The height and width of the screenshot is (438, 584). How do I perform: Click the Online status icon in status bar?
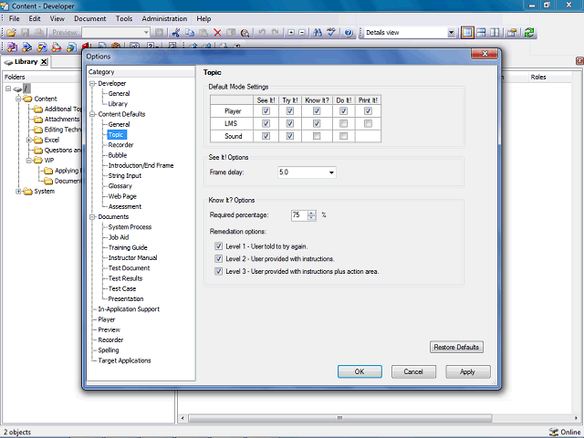pos(554,432)
